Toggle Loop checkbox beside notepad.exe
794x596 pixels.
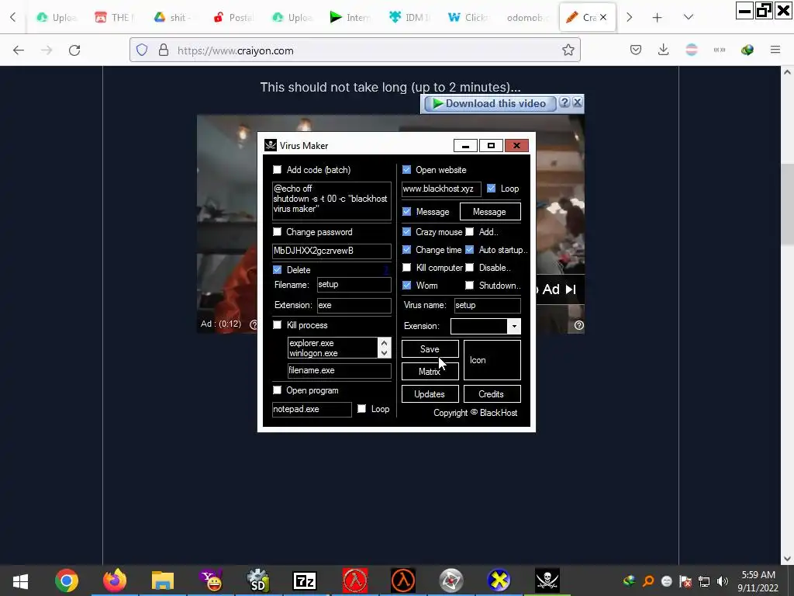click(361, 408)
